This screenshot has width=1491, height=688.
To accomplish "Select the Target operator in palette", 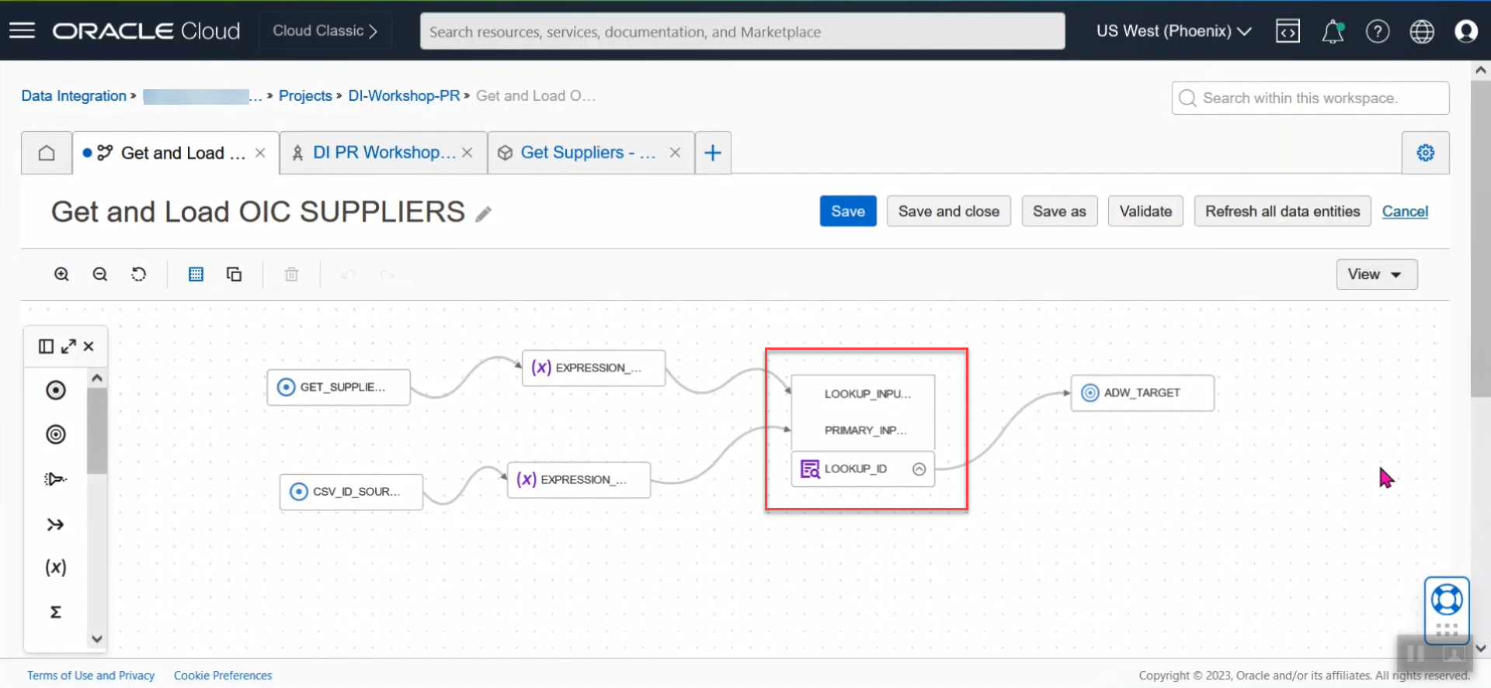I will tap(56, 434).
